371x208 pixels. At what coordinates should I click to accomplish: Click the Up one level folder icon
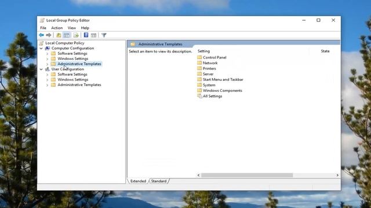[x=59, y=35]
